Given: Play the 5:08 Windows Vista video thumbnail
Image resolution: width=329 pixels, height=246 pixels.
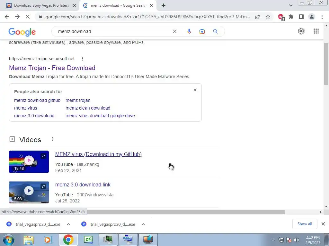Looking at the screenshot, I should point(29,192).
